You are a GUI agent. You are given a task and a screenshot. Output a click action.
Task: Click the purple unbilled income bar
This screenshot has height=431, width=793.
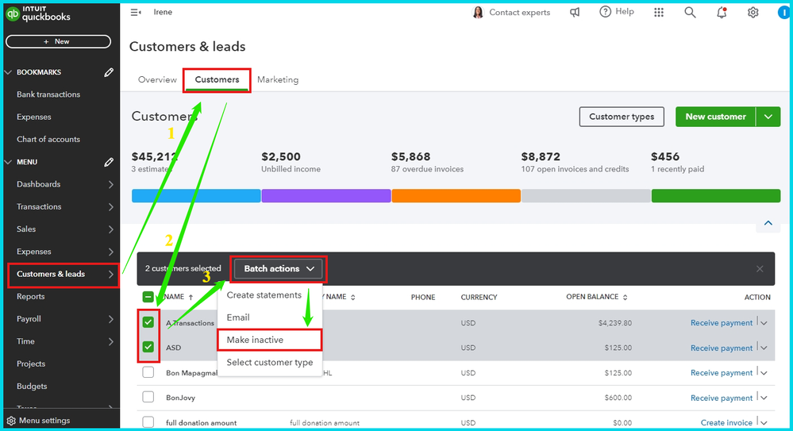326,196
